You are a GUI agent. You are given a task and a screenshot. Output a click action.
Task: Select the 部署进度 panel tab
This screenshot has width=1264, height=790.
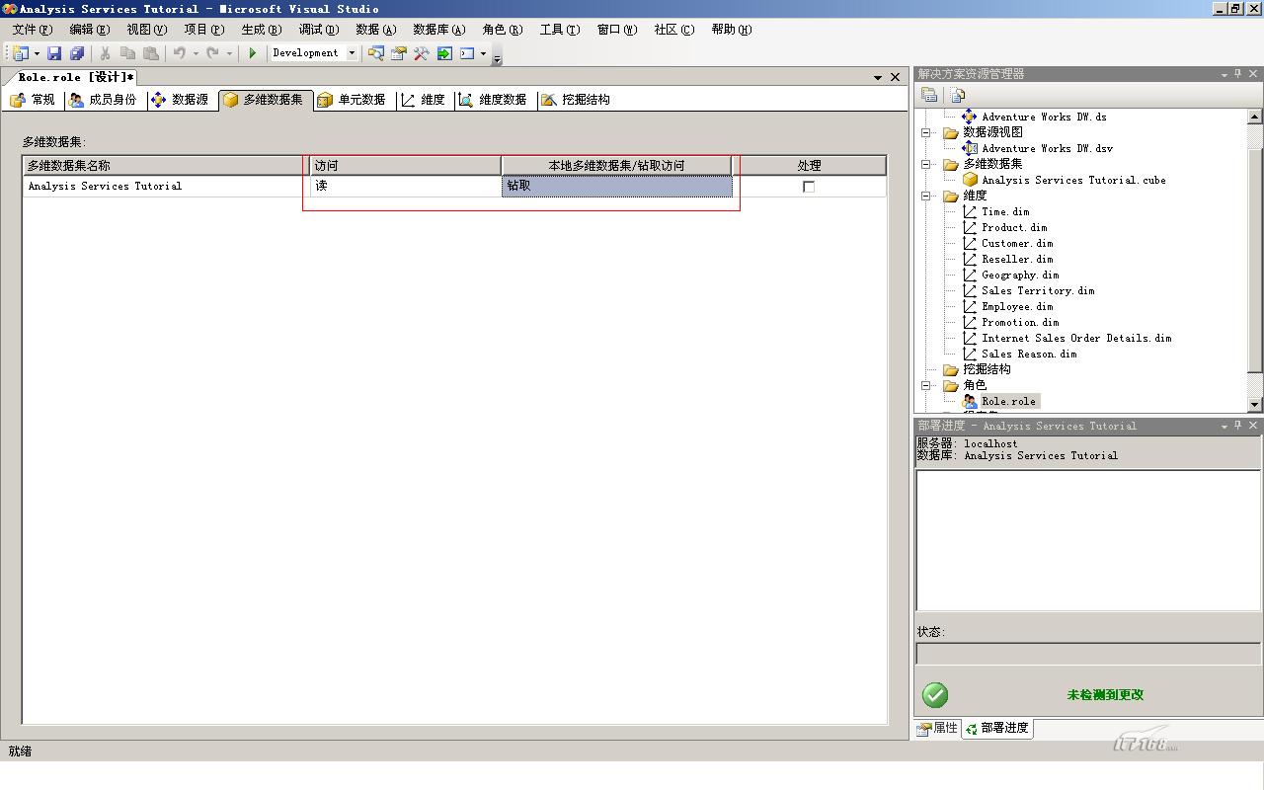[x=997, y=729]
